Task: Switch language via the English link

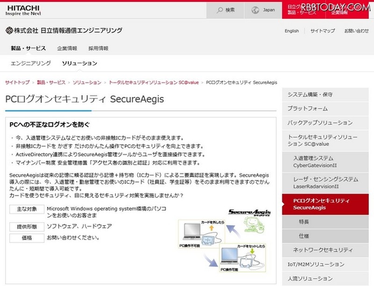Action: coord(291,31)
